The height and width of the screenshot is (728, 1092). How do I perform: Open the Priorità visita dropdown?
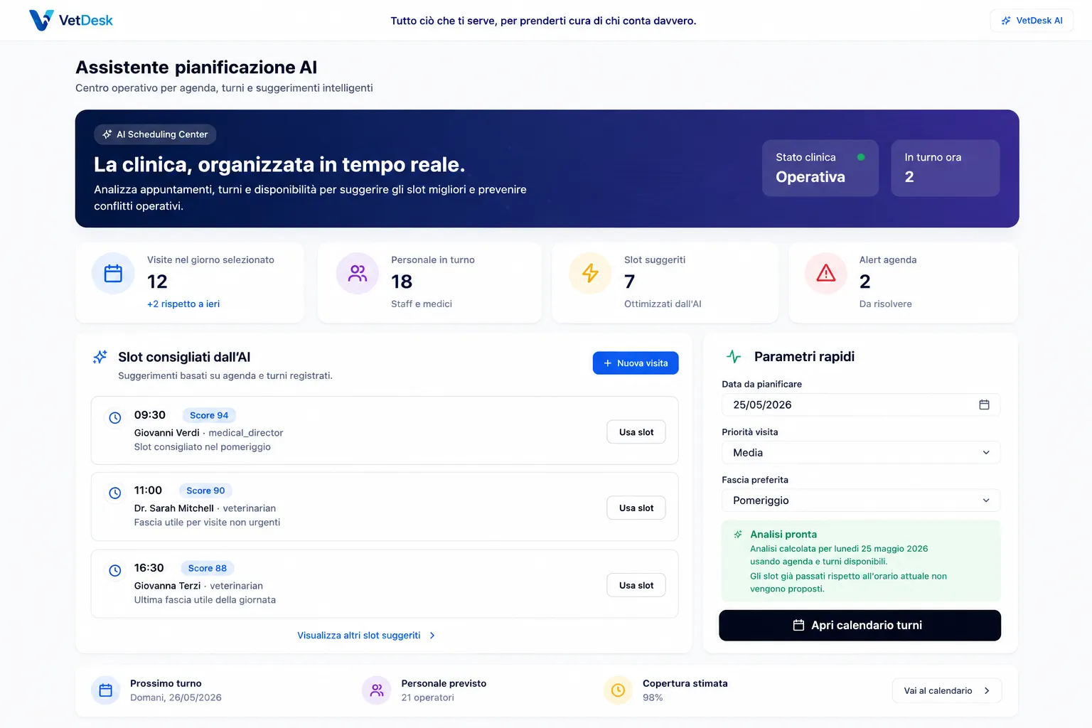click(x=861, y=452)
